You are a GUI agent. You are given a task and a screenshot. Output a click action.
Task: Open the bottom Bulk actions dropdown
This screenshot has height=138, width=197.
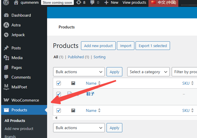pyautogui.click(x=79, y=128)
